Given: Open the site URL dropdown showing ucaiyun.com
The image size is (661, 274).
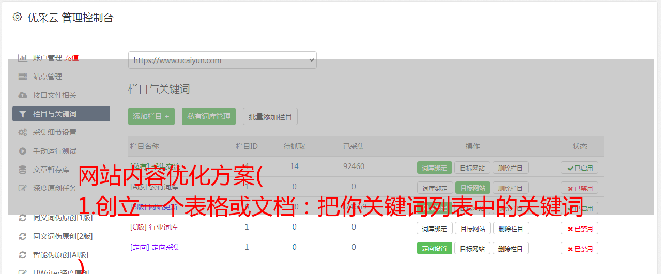Looking at the screenshot, I should (x=222, y=60).
